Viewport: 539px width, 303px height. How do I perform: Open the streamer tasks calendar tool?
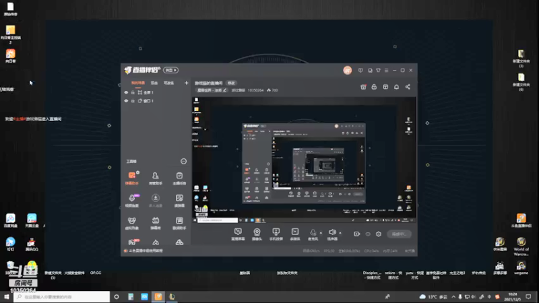179,178
